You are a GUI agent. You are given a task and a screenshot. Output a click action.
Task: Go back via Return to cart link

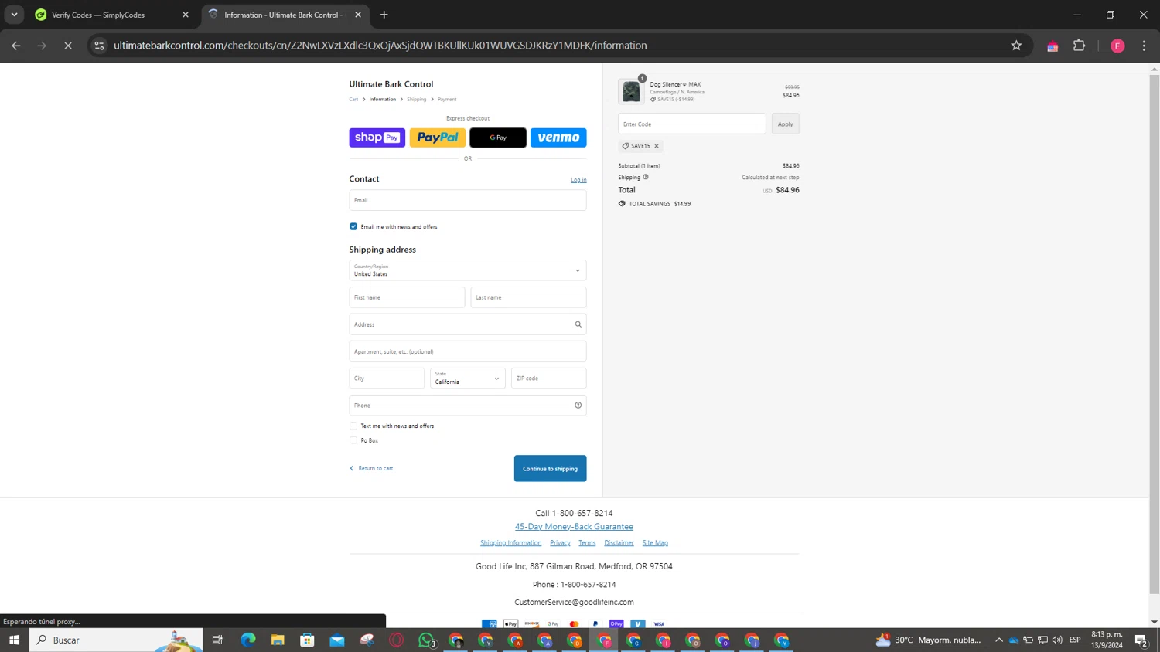pyautogui.click(x=371, y=468)
